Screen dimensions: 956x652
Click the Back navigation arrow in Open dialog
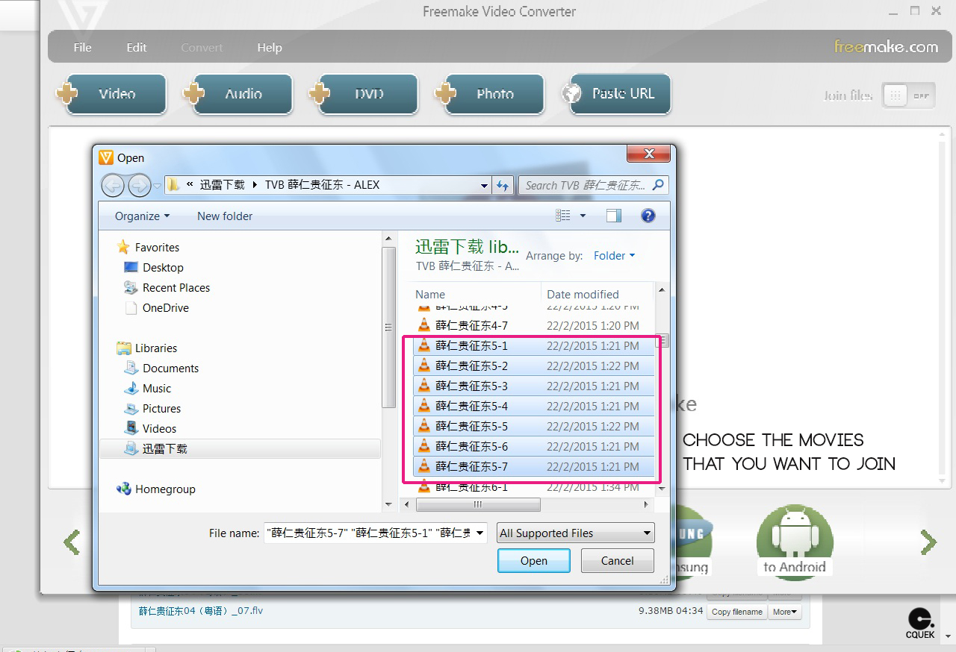[113, 185]
